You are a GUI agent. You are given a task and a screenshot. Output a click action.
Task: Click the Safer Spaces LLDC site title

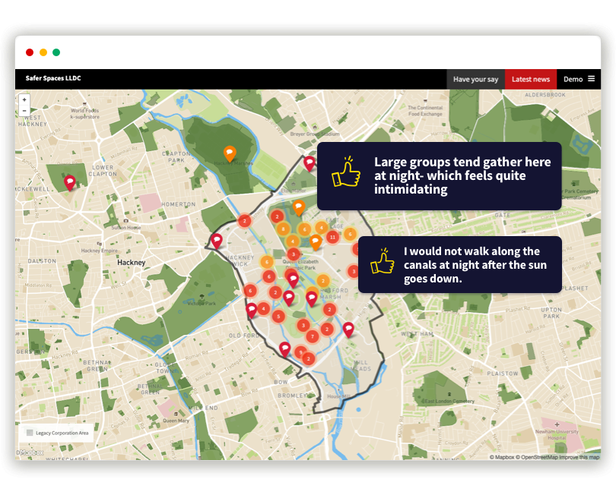pos(53,79)
